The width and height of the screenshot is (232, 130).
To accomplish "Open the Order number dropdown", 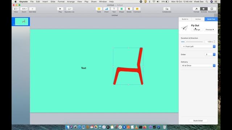I will click(210, 55).
